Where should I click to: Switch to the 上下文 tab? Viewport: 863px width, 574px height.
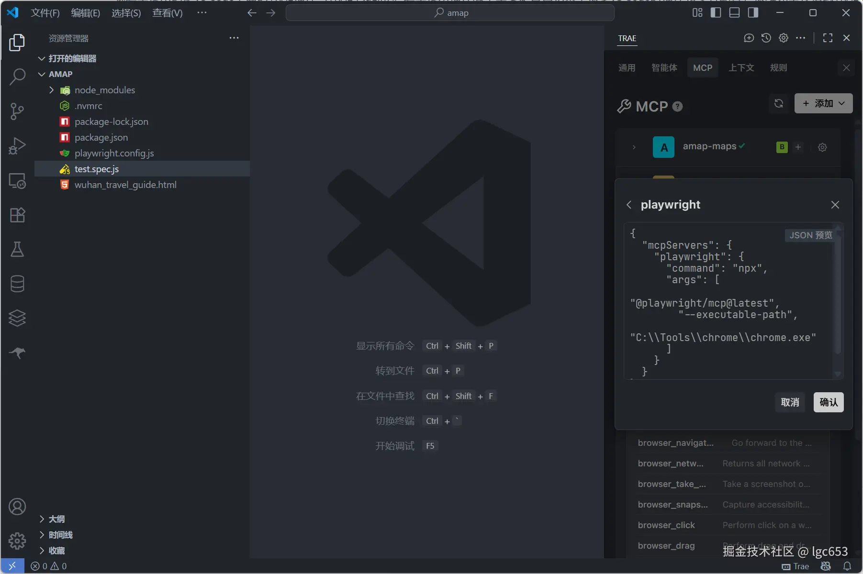[741, 68]
